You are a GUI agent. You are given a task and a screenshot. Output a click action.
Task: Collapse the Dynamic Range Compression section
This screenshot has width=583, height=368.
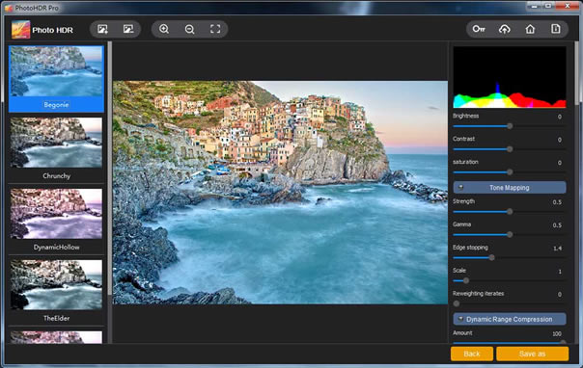pos(510,319)
